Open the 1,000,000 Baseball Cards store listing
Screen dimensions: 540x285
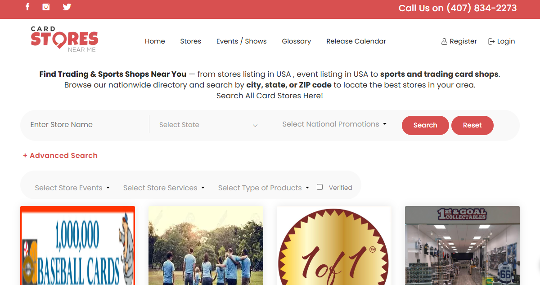click(x=77, y=246)
